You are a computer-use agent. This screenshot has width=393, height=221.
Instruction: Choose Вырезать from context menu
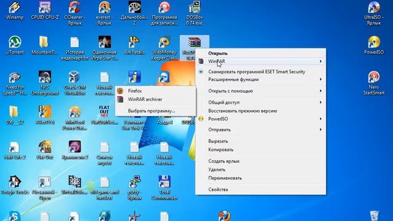click(260, 141)
